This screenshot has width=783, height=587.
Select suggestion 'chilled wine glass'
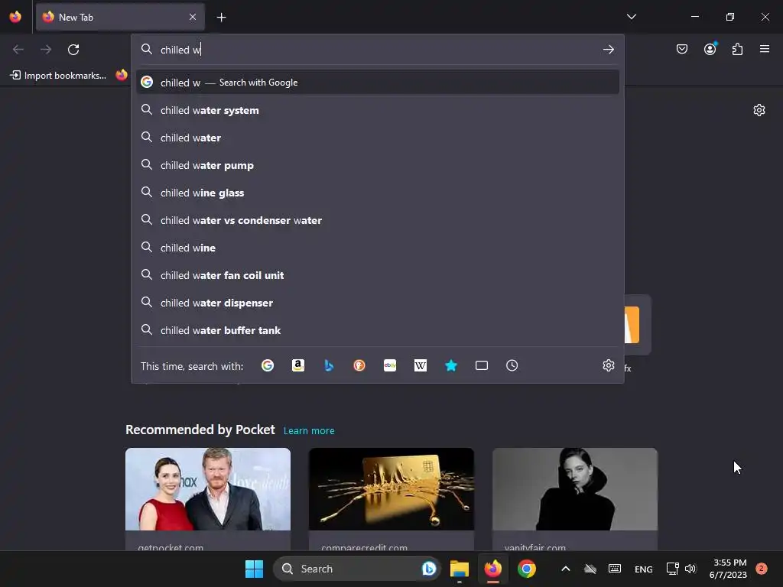[x=378, y=193]
